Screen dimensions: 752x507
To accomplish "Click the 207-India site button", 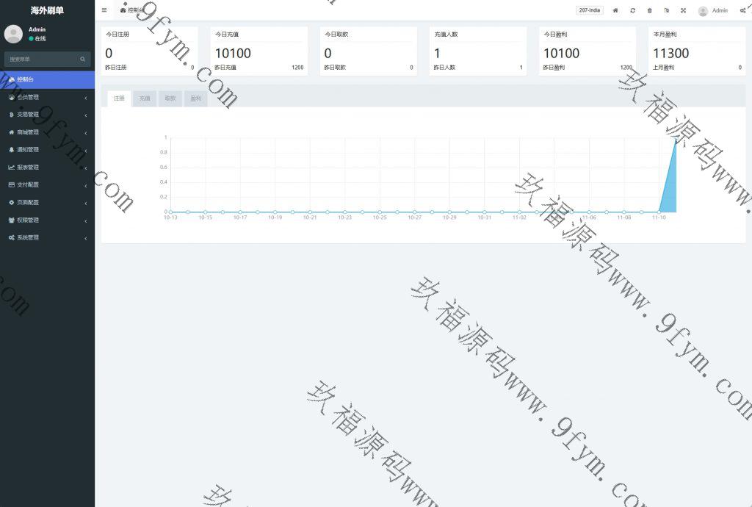I will pyautogui.click(x=589, y=10).
